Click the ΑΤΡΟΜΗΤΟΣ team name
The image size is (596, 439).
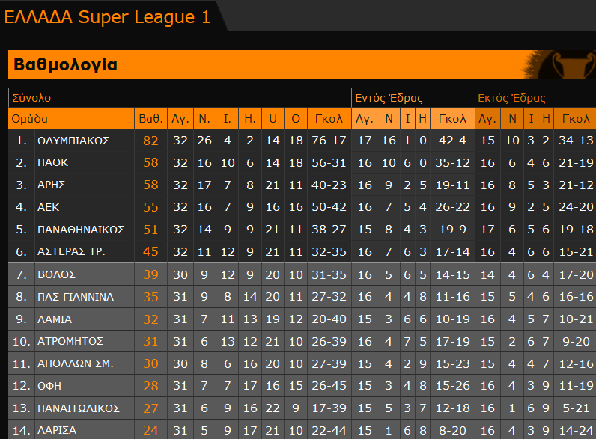70,342
